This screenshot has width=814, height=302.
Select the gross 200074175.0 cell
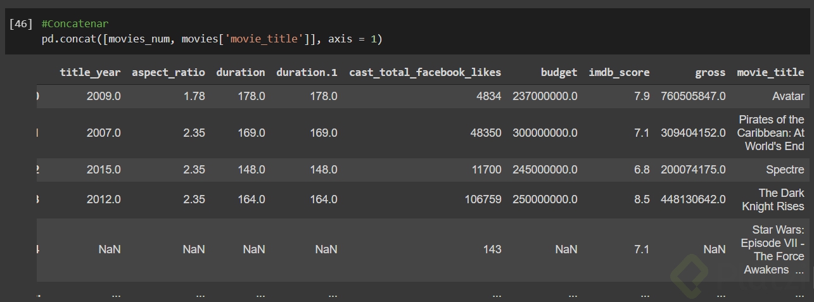pyautogui.click(x=693, y=170)
